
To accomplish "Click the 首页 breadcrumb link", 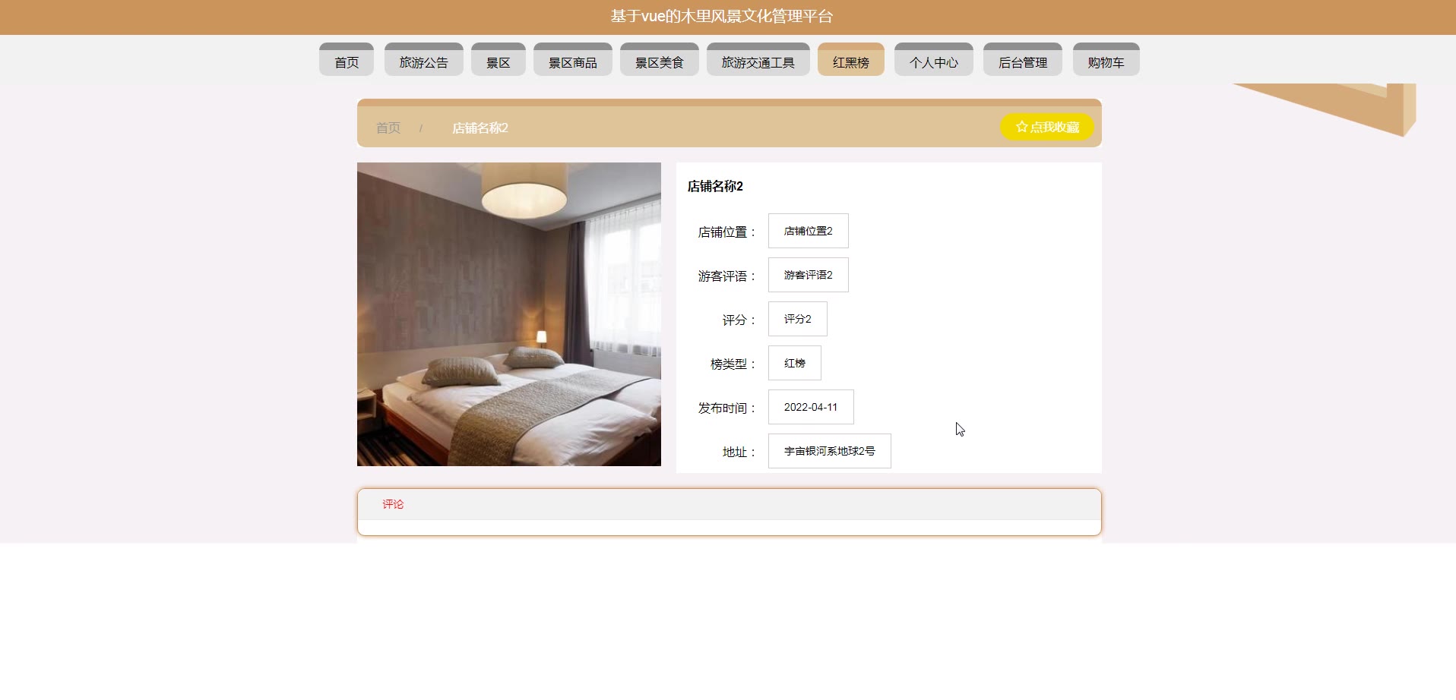I will coord(388,128).
